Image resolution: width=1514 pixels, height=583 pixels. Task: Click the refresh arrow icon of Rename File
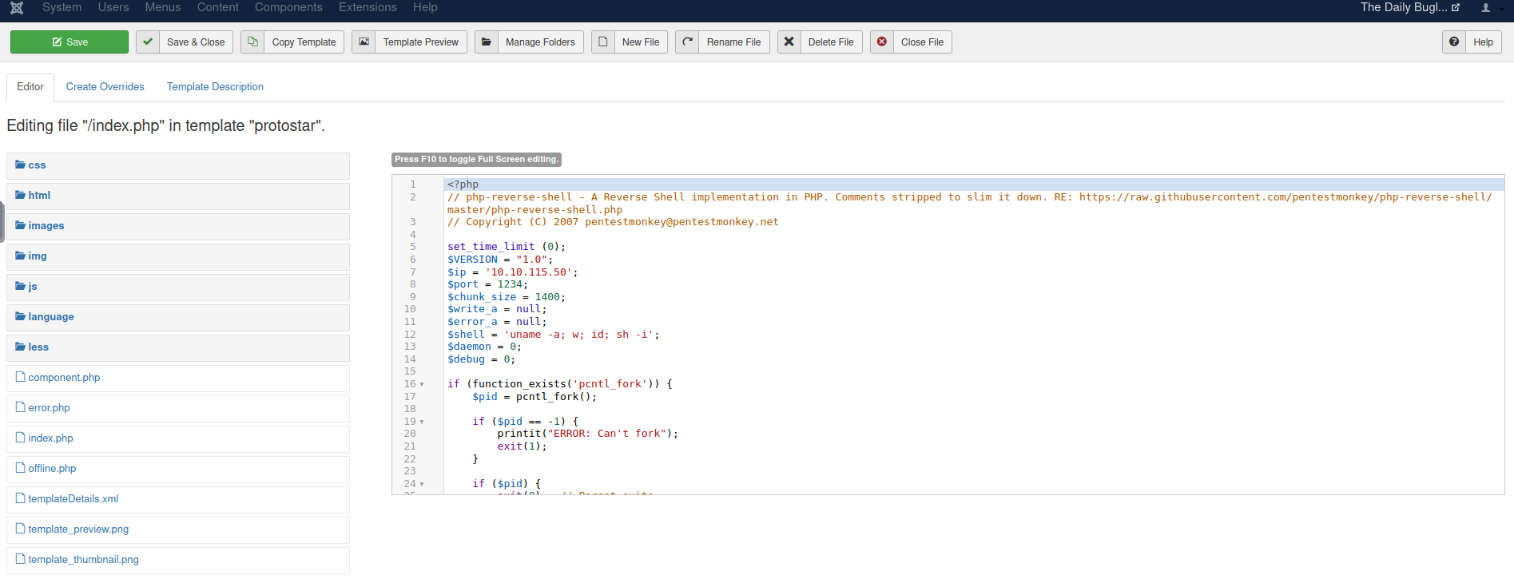pos(687,42)
